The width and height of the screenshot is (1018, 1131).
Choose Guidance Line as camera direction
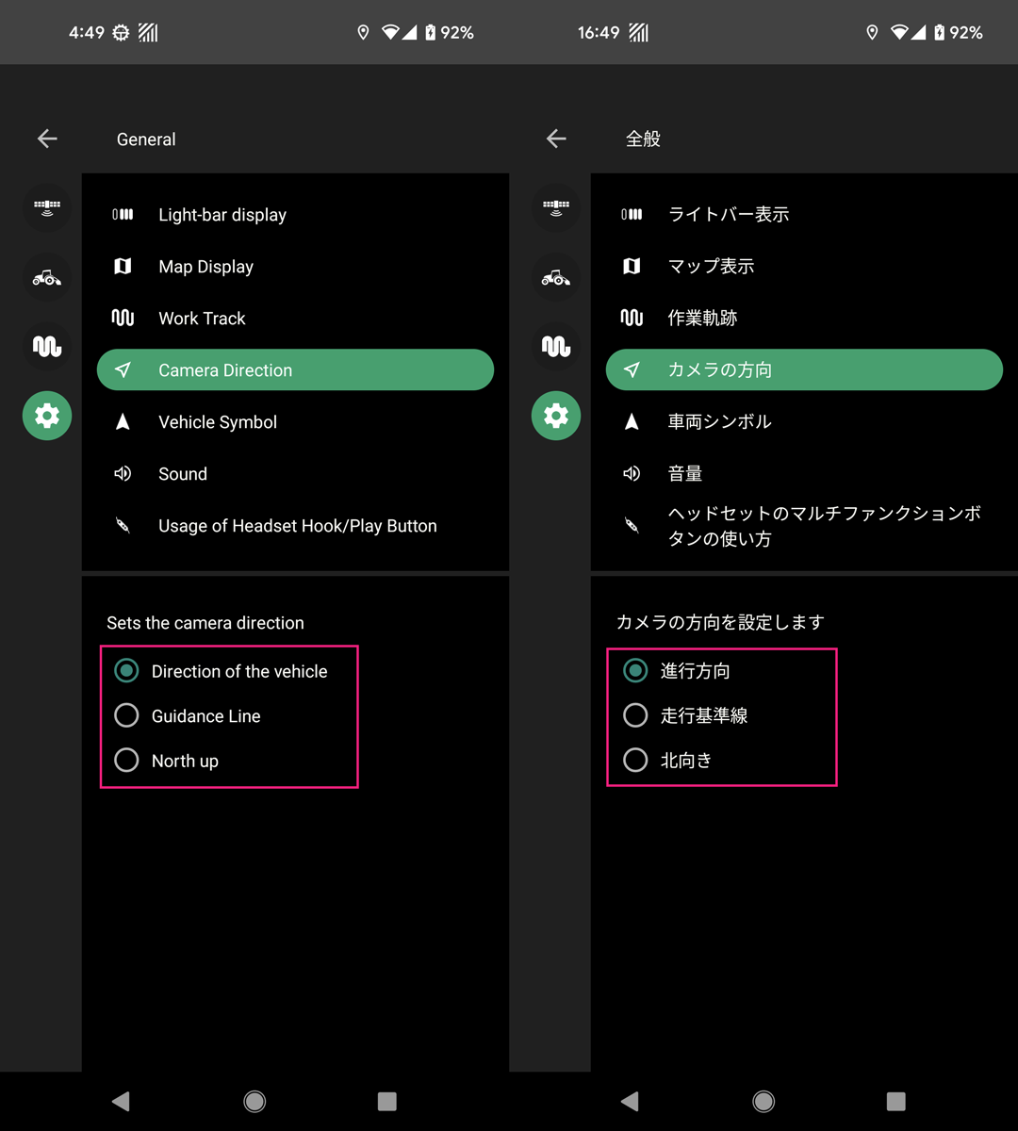[126, 715]
